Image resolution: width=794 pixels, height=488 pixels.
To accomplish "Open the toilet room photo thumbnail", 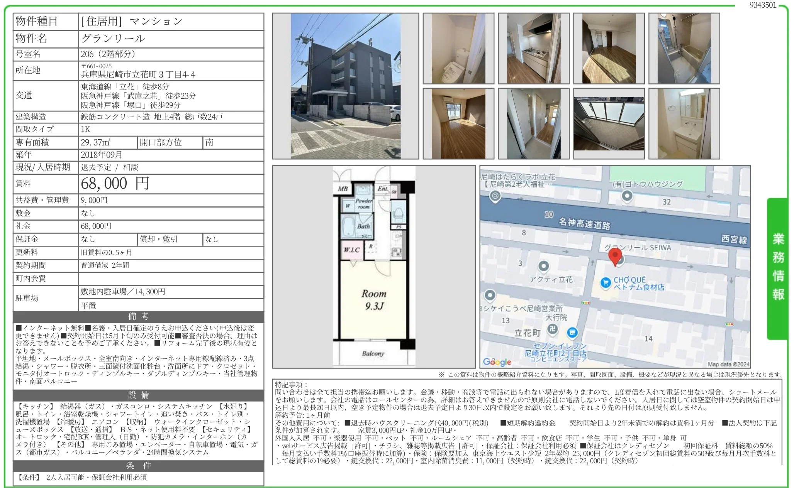I will coord(458,49).
